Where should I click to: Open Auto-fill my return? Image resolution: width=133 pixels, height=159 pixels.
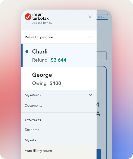[x=38, y=151]
